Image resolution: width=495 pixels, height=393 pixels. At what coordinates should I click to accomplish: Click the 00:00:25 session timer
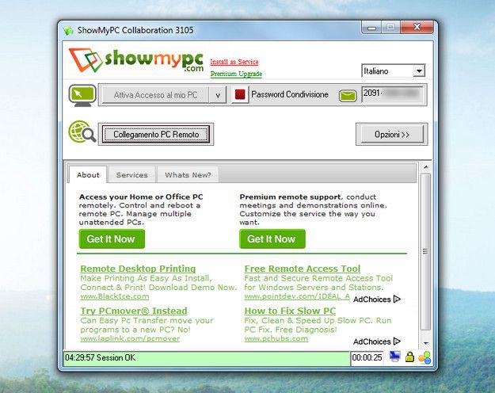point(367,357)
